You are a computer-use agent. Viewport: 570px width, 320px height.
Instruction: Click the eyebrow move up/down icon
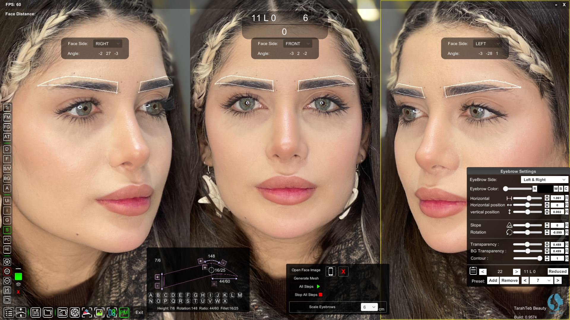21,313
